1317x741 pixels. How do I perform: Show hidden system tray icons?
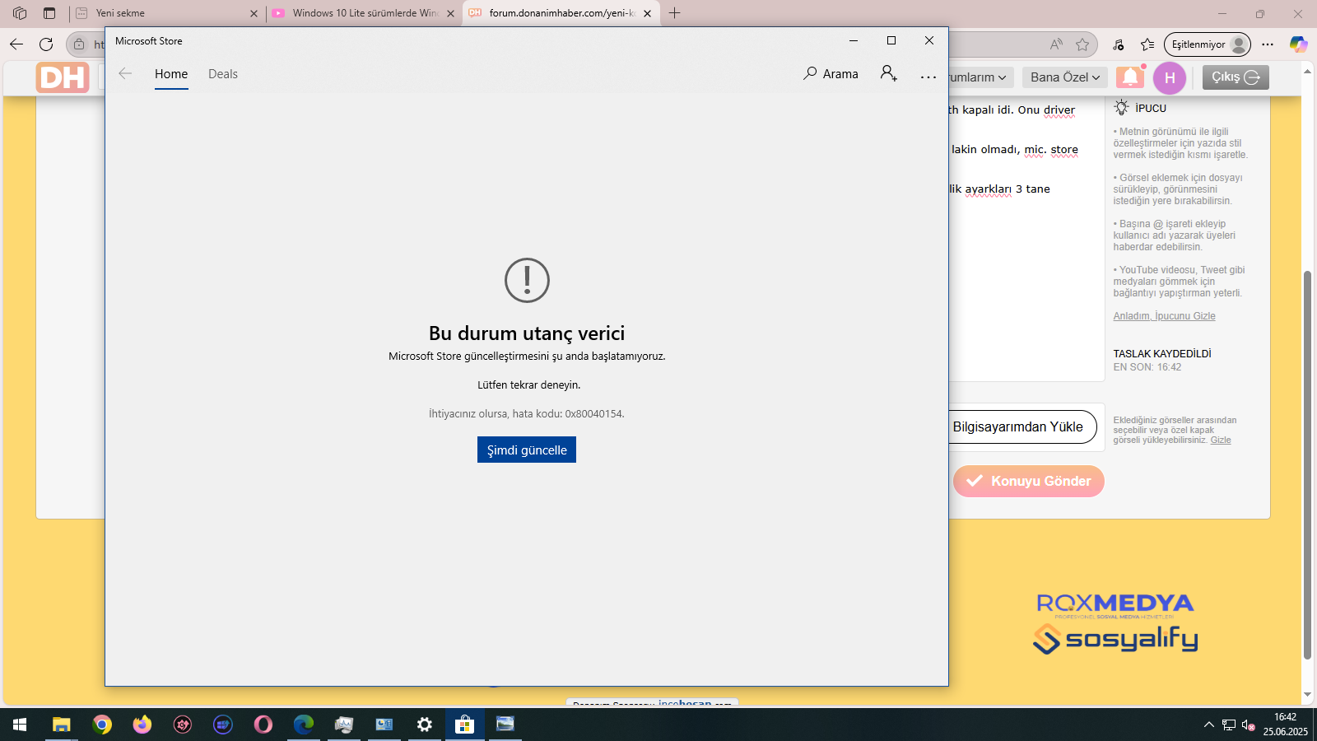click(1208, 725)
